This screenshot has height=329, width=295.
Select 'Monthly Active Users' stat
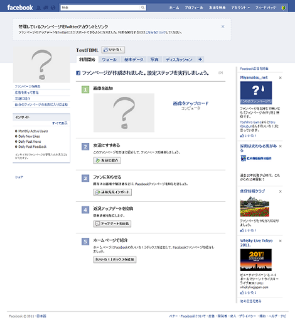tap(31, 131)
